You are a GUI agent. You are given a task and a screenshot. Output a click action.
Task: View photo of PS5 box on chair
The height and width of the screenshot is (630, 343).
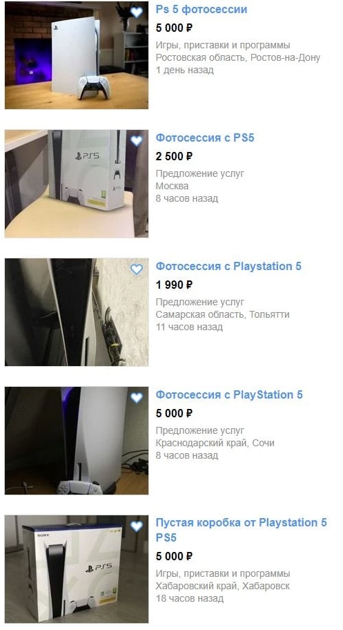tap(77, 184)
